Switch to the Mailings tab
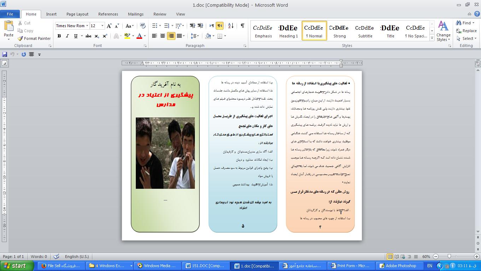Screen dimensions: 481x271 (136, 14)
